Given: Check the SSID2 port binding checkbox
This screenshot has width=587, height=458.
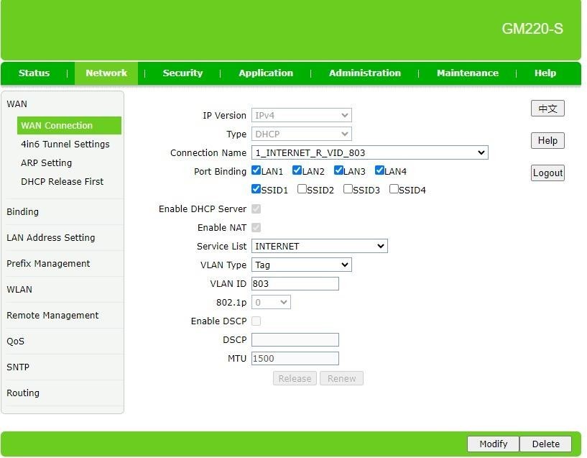Looking at the screenshot, I should coord(302,190).
